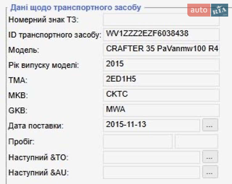Select the vehicle ID field with WV1ZZZ2EZF6038438

click(x=161, y=34)
